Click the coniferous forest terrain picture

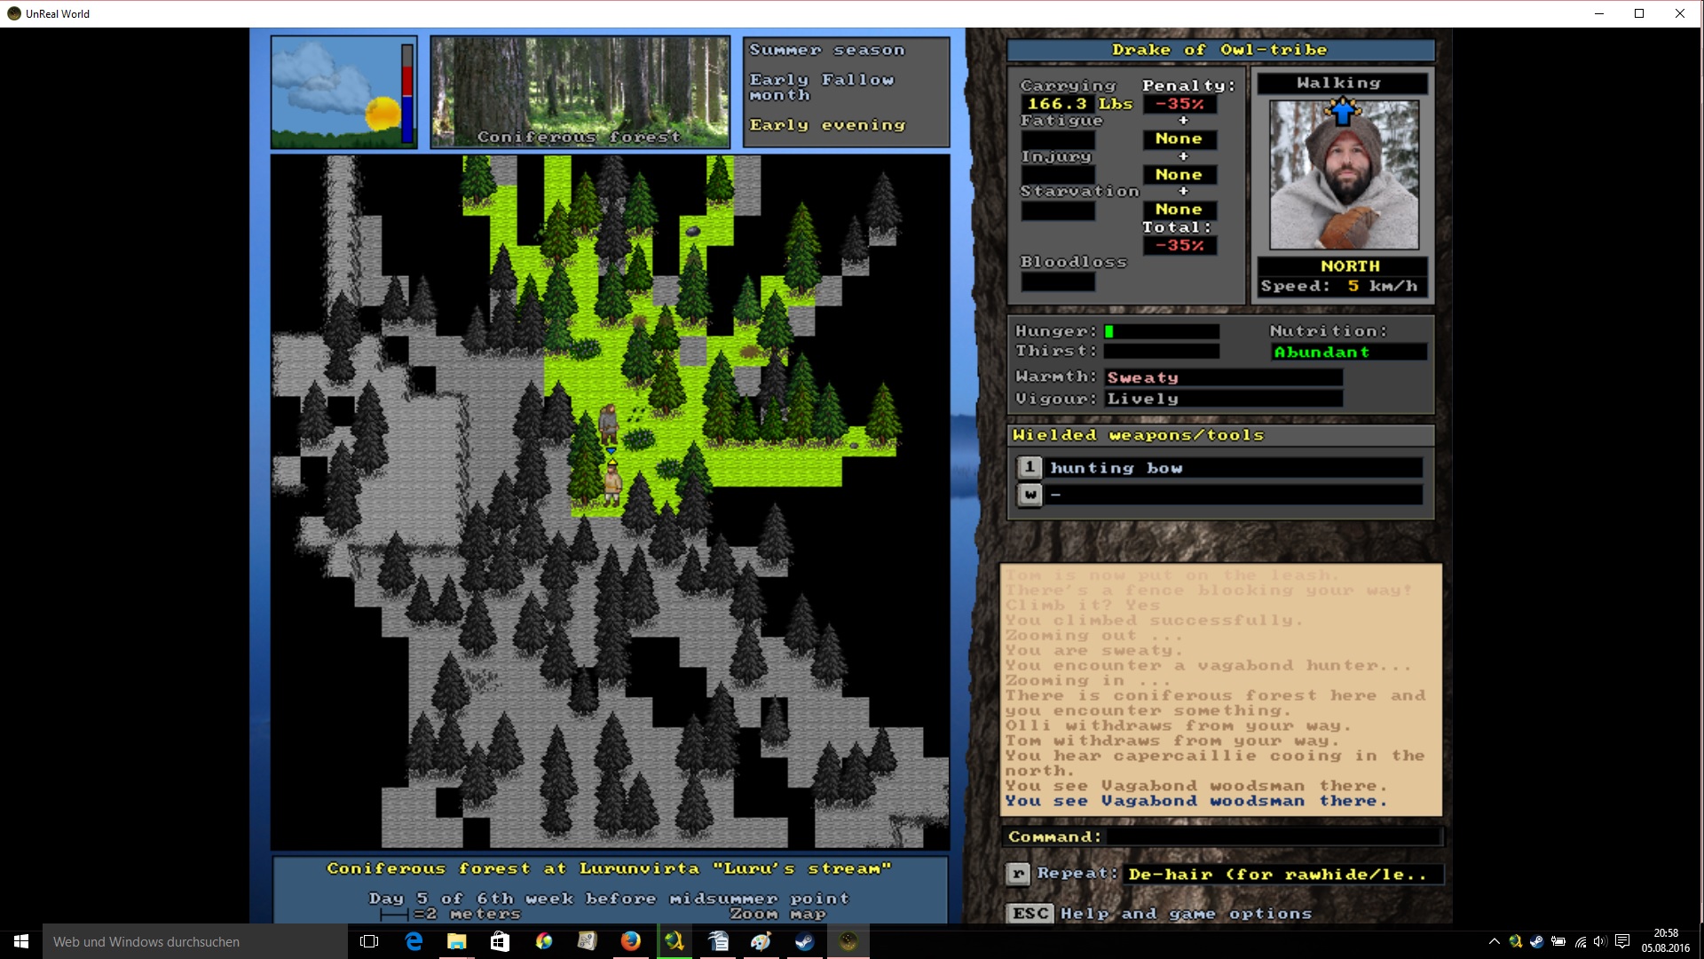point(580,91)
